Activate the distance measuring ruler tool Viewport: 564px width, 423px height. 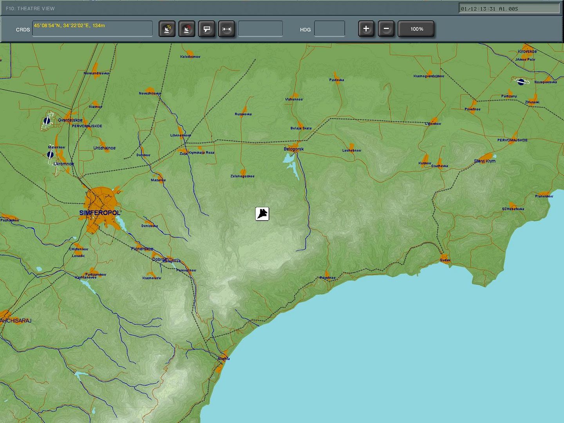tap(227, 29)
